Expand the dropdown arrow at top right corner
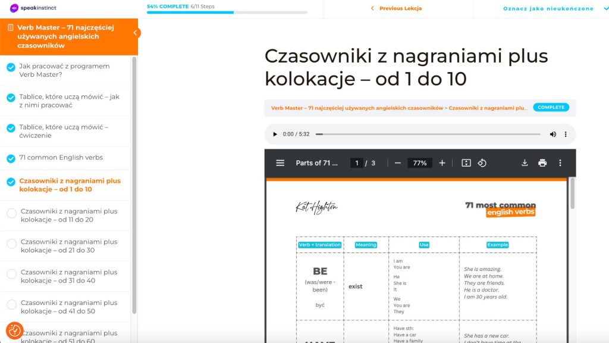 click(x=605, y=8)
